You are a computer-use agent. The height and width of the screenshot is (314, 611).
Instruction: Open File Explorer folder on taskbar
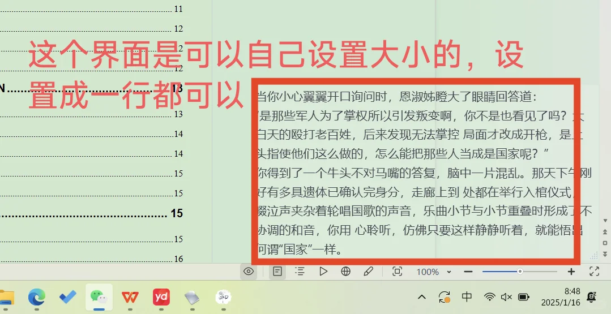[x=7, y=298]
